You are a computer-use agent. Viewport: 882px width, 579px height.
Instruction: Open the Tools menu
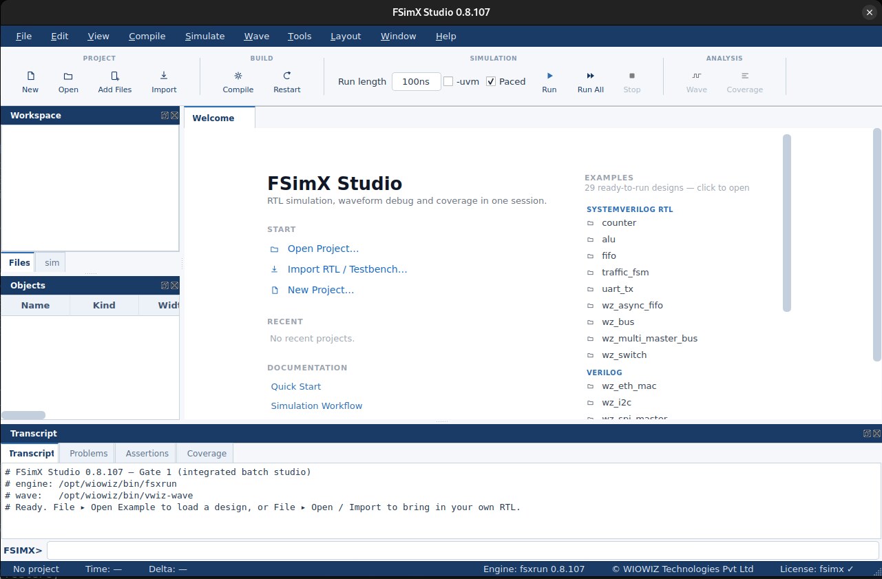coord(300,36)
